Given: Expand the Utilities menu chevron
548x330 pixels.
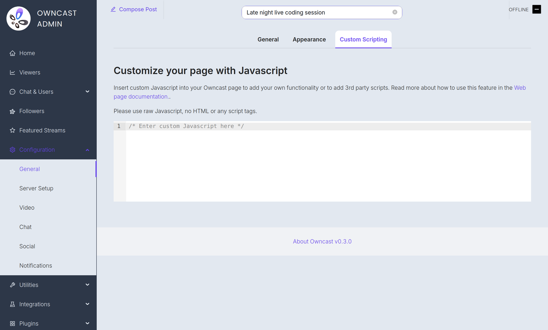Looking at the screenshot, I should click(87, 285).
